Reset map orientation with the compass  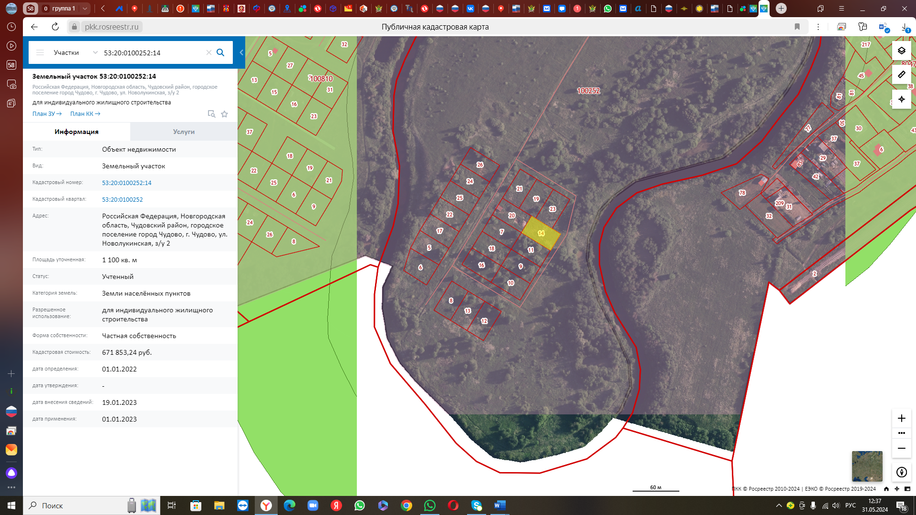pos(901,472)
